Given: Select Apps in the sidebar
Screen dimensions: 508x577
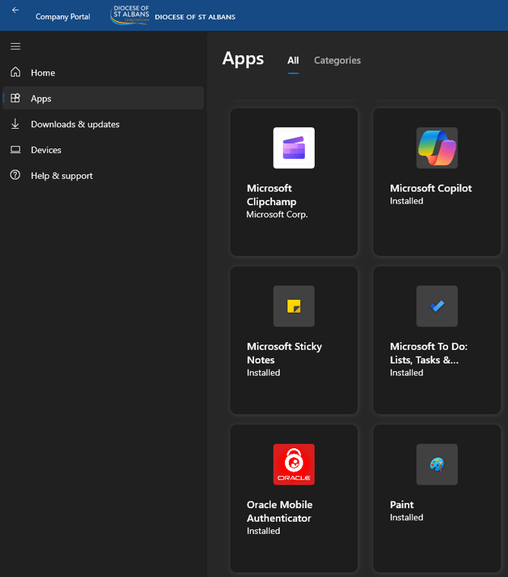Looking at the screenshot, I should tap(41, 98).
